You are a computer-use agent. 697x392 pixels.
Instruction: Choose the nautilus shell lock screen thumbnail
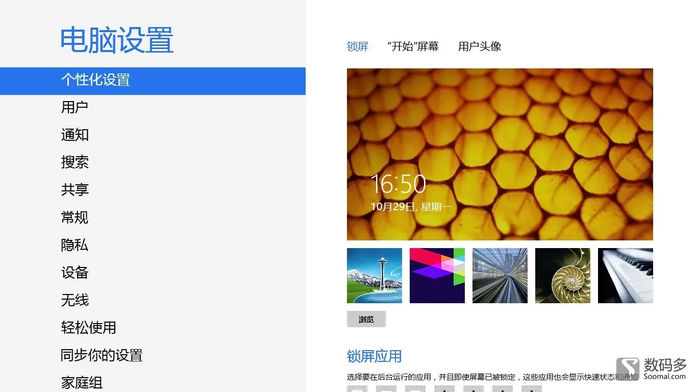563,276
